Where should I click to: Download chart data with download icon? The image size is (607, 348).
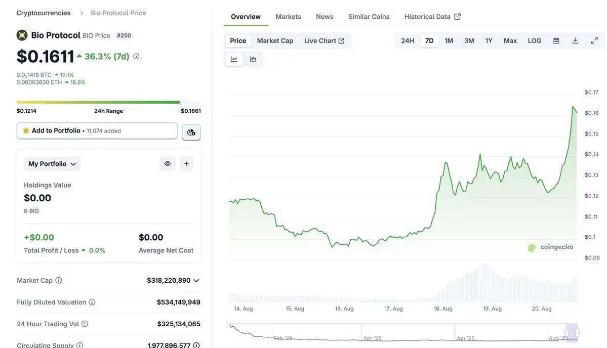[575, 40]
